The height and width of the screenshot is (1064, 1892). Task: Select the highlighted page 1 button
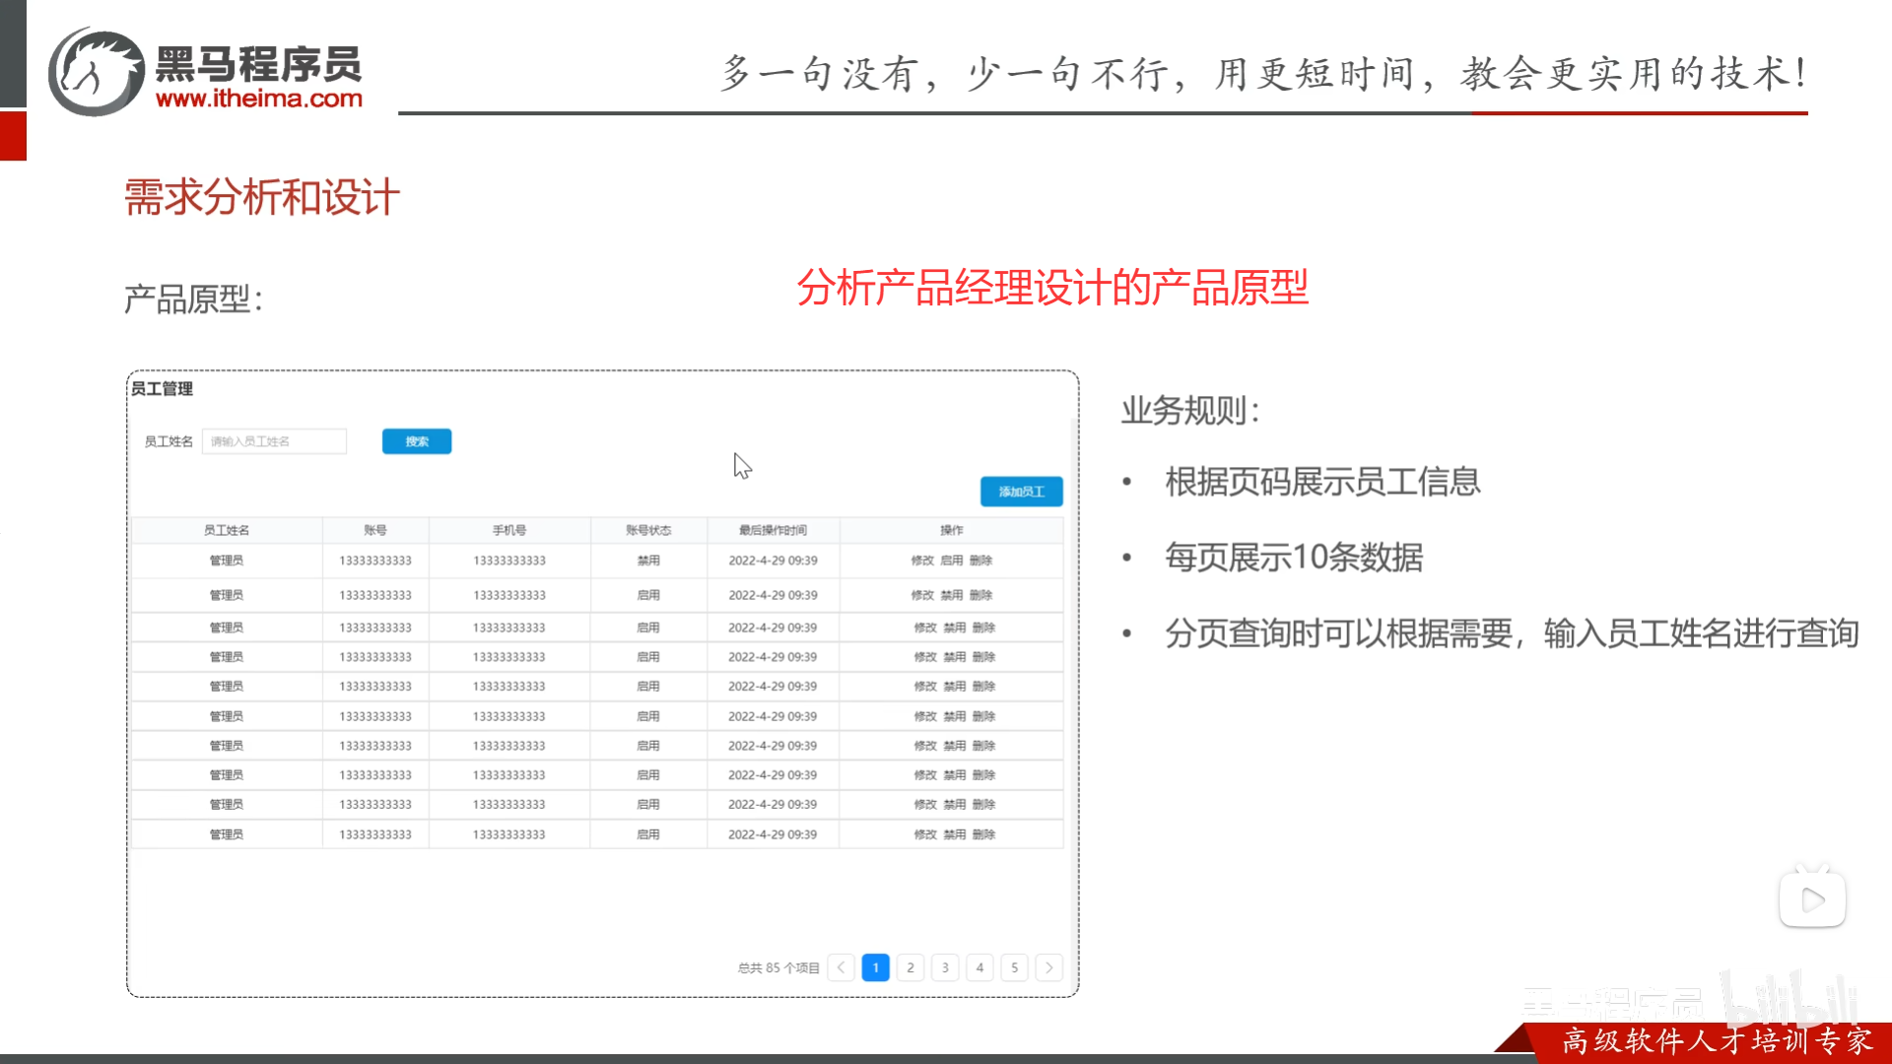point(875,967)
